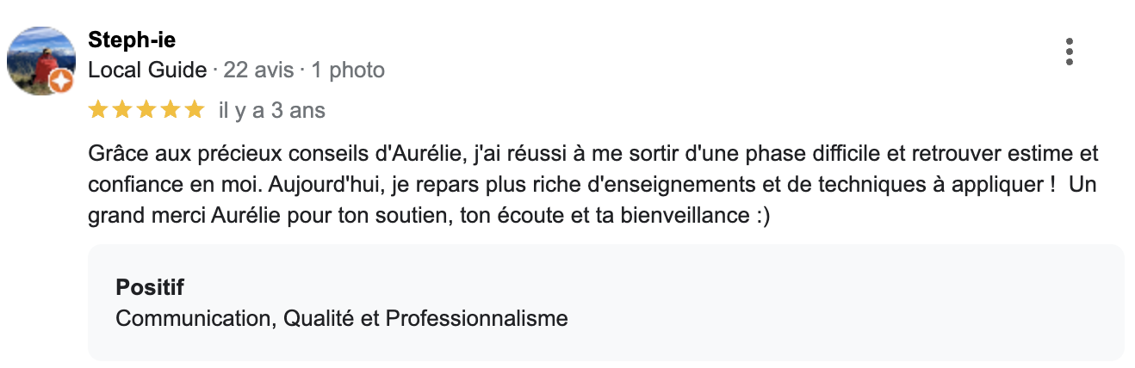View the reviewer's "1 photo"
The width and height of the screenshot is (1135, 368).
(348, 70)
